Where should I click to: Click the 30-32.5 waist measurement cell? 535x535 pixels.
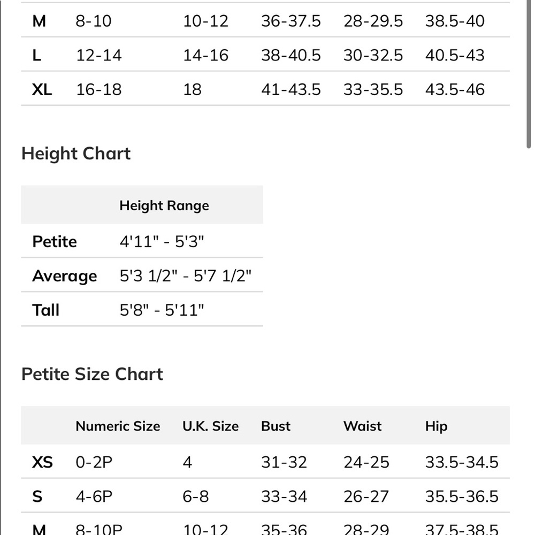373,55
